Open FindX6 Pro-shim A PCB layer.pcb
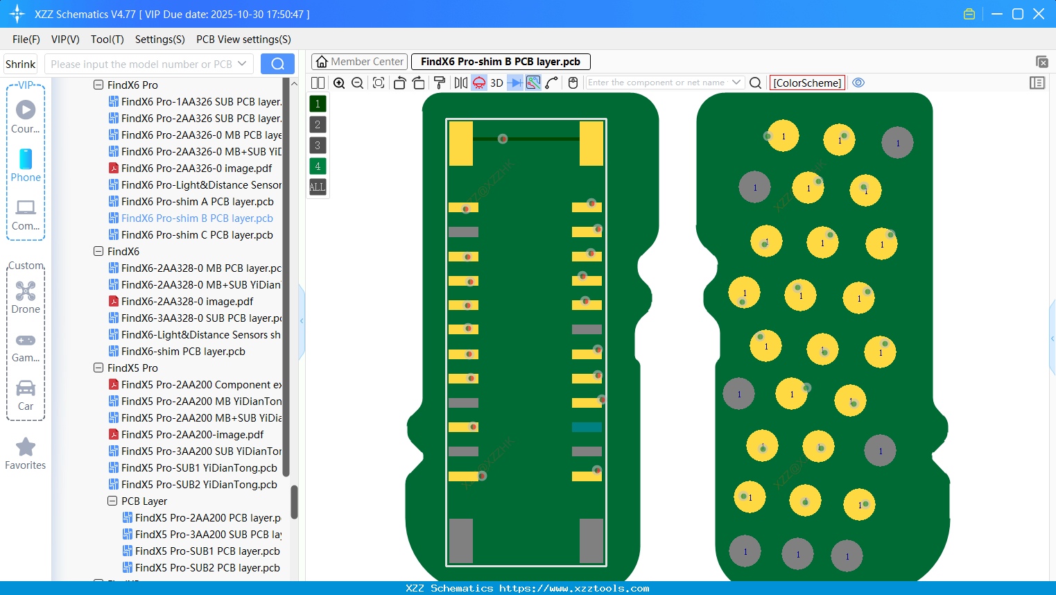This screenshot has height=595, width=1056. pyautogui.click(x=197, y=201)
